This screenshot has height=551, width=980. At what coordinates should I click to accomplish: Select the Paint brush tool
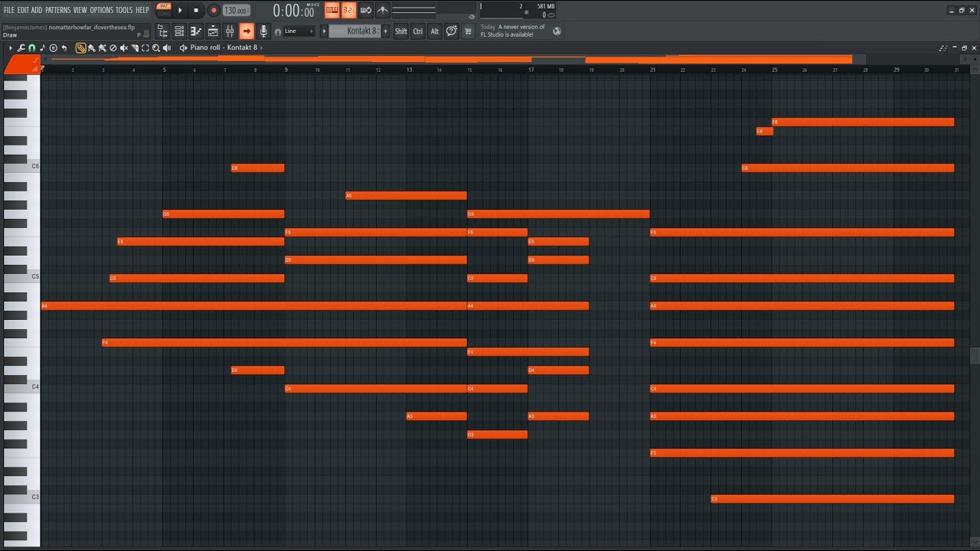[x=92, y=47]
